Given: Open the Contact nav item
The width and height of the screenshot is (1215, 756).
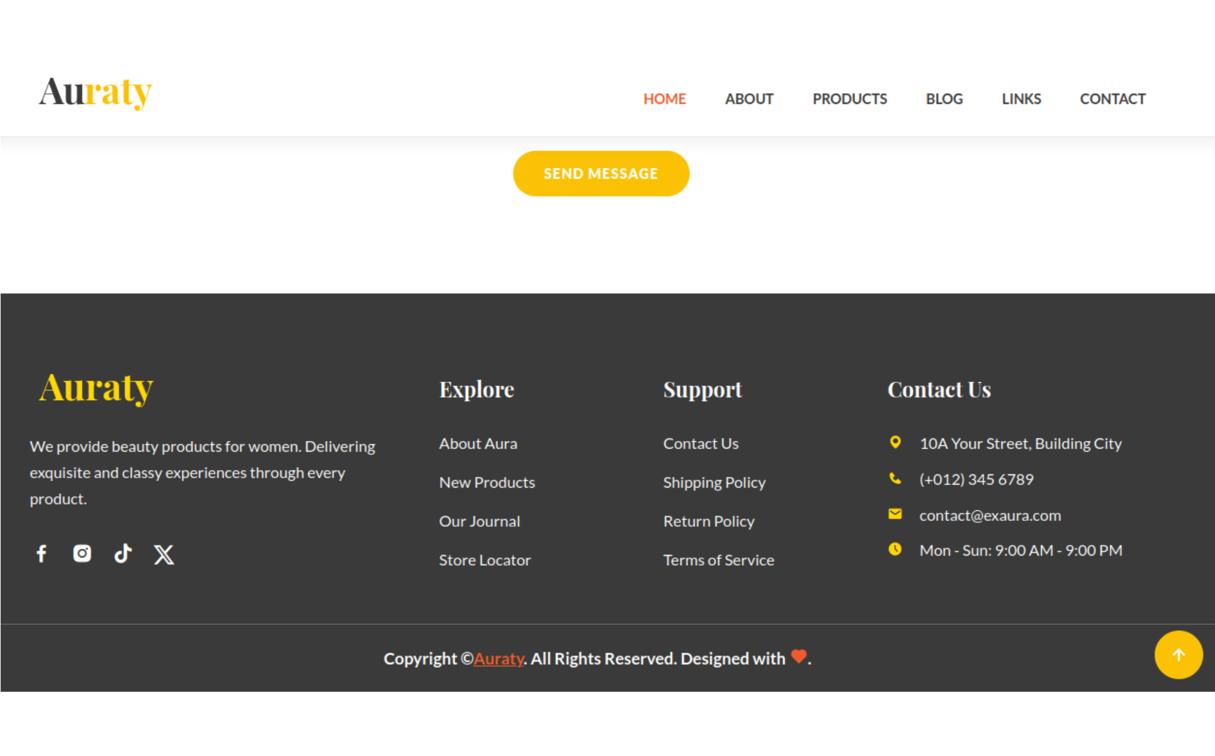Looking at the screenshot, I should (1112, 99).
